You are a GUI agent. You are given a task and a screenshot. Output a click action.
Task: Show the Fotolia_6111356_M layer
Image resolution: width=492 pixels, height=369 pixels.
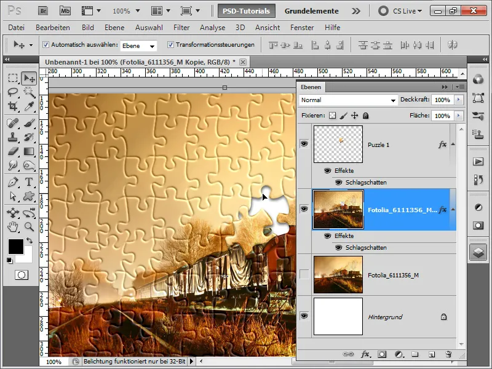[304, 274]
